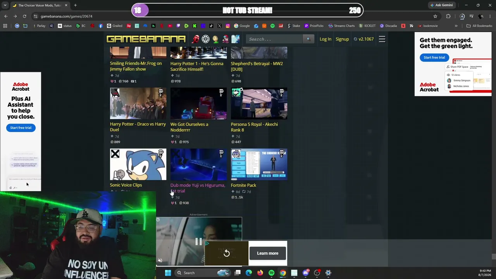Unmute the advertisement video
The width and height of the screenshot is (496, 279).
(x=160, y=260)
